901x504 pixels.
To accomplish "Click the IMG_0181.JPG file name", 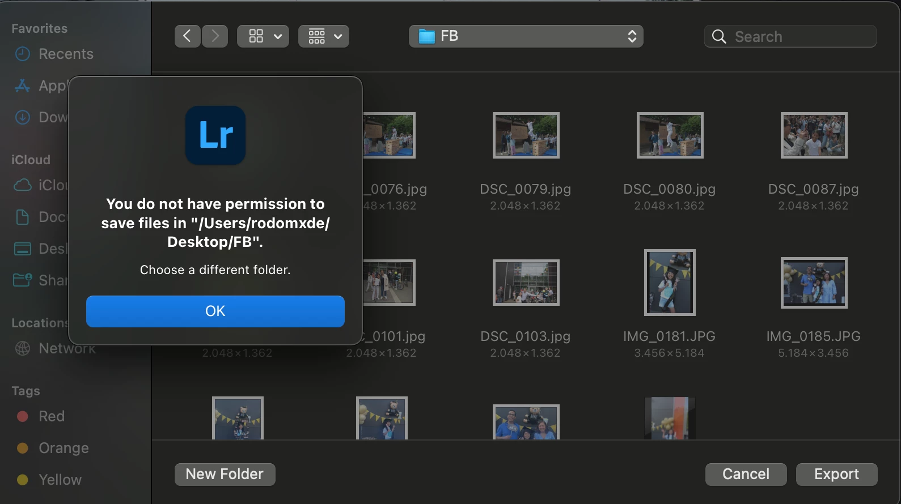I will tap(670, 336).
